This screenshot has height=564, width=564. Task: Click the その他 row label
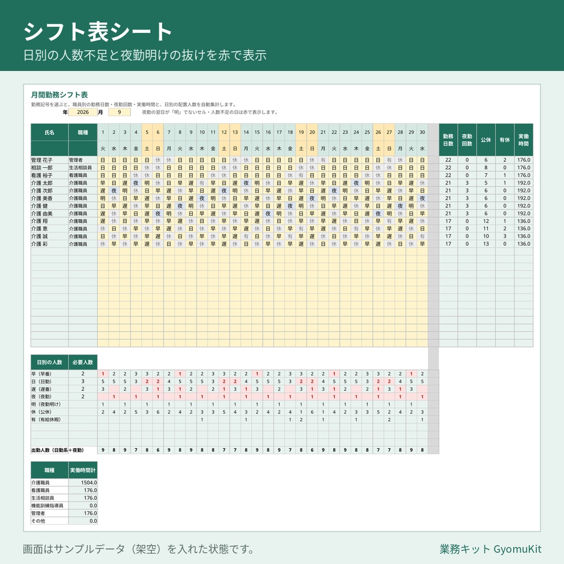[50, 521]
